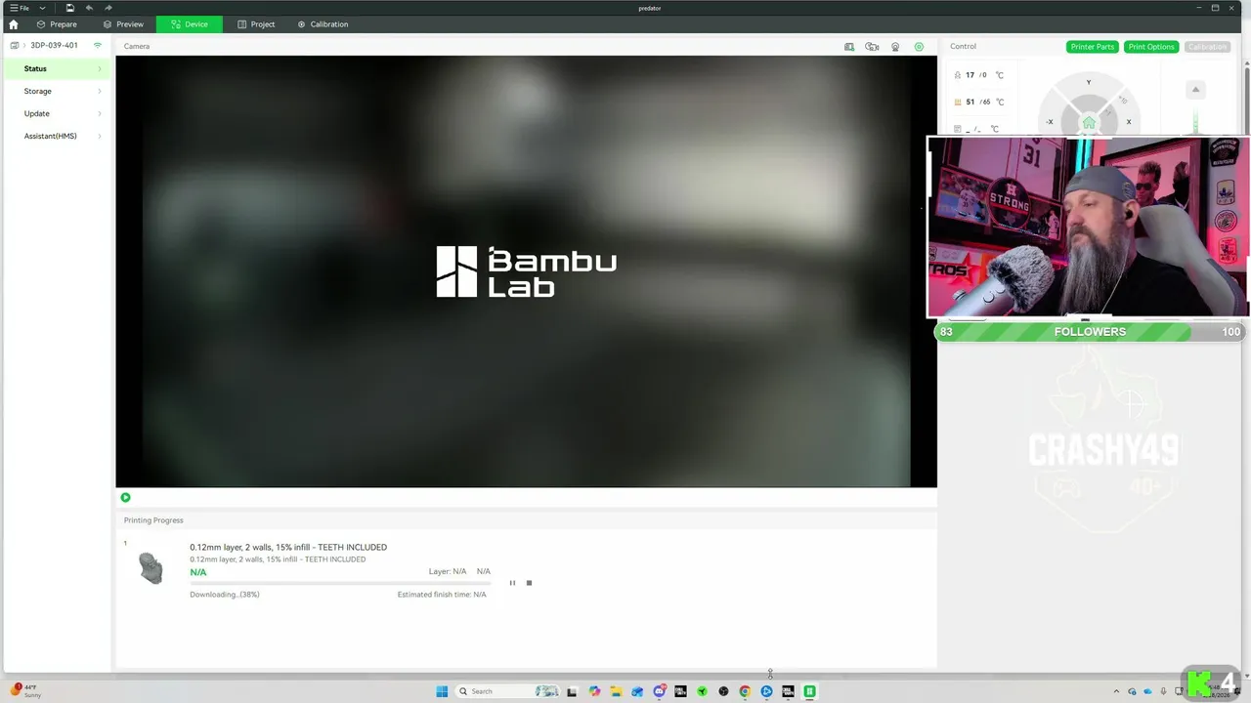This screenshot has width=1251, height=703.
Task: Click the chamber temperature icon
Action: (957, 129)
